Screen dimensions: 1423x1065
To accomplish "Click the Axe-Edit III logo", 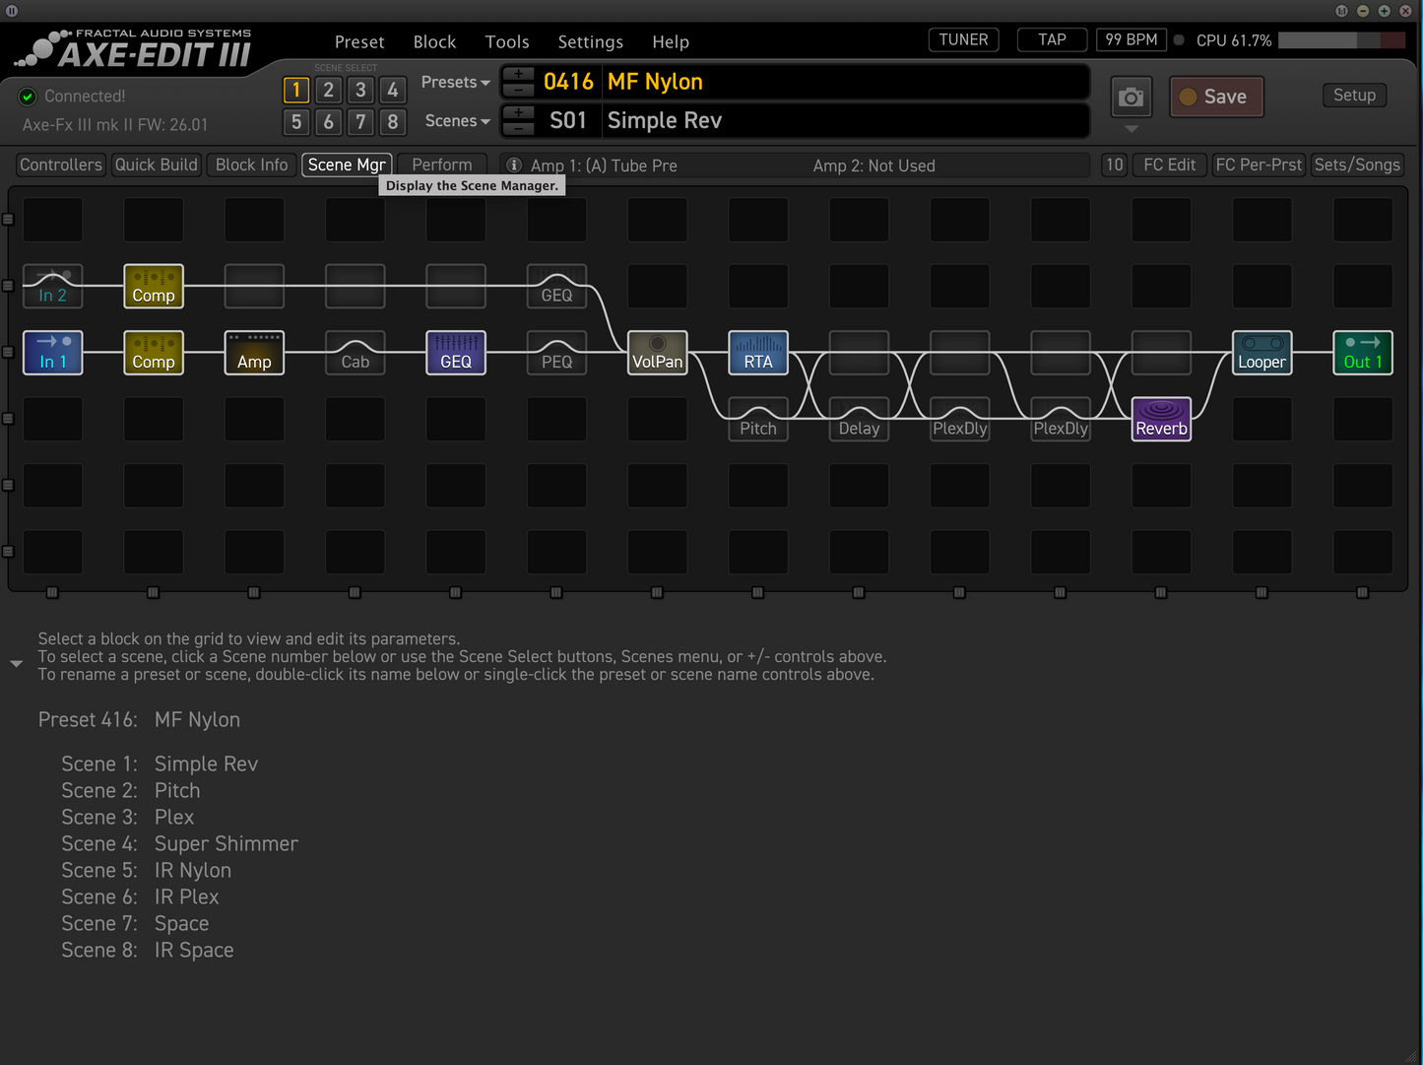I will pyautogui.click(x=135, y=48).
